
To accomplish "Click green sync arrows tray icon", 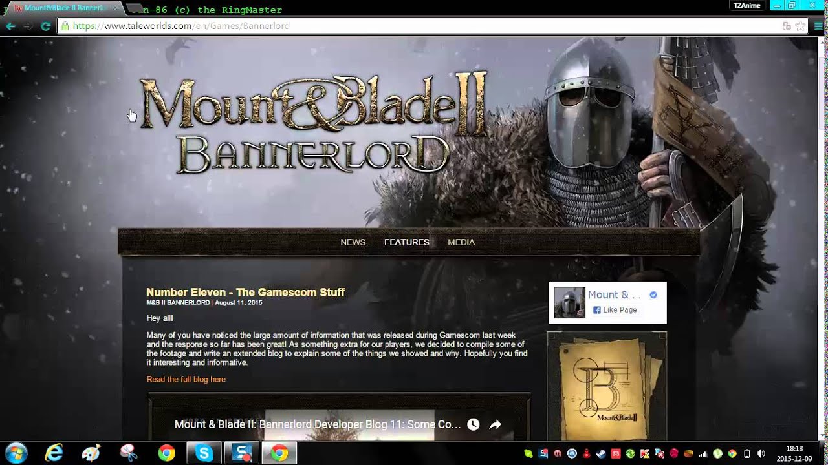I will click(x=630, y=453).
